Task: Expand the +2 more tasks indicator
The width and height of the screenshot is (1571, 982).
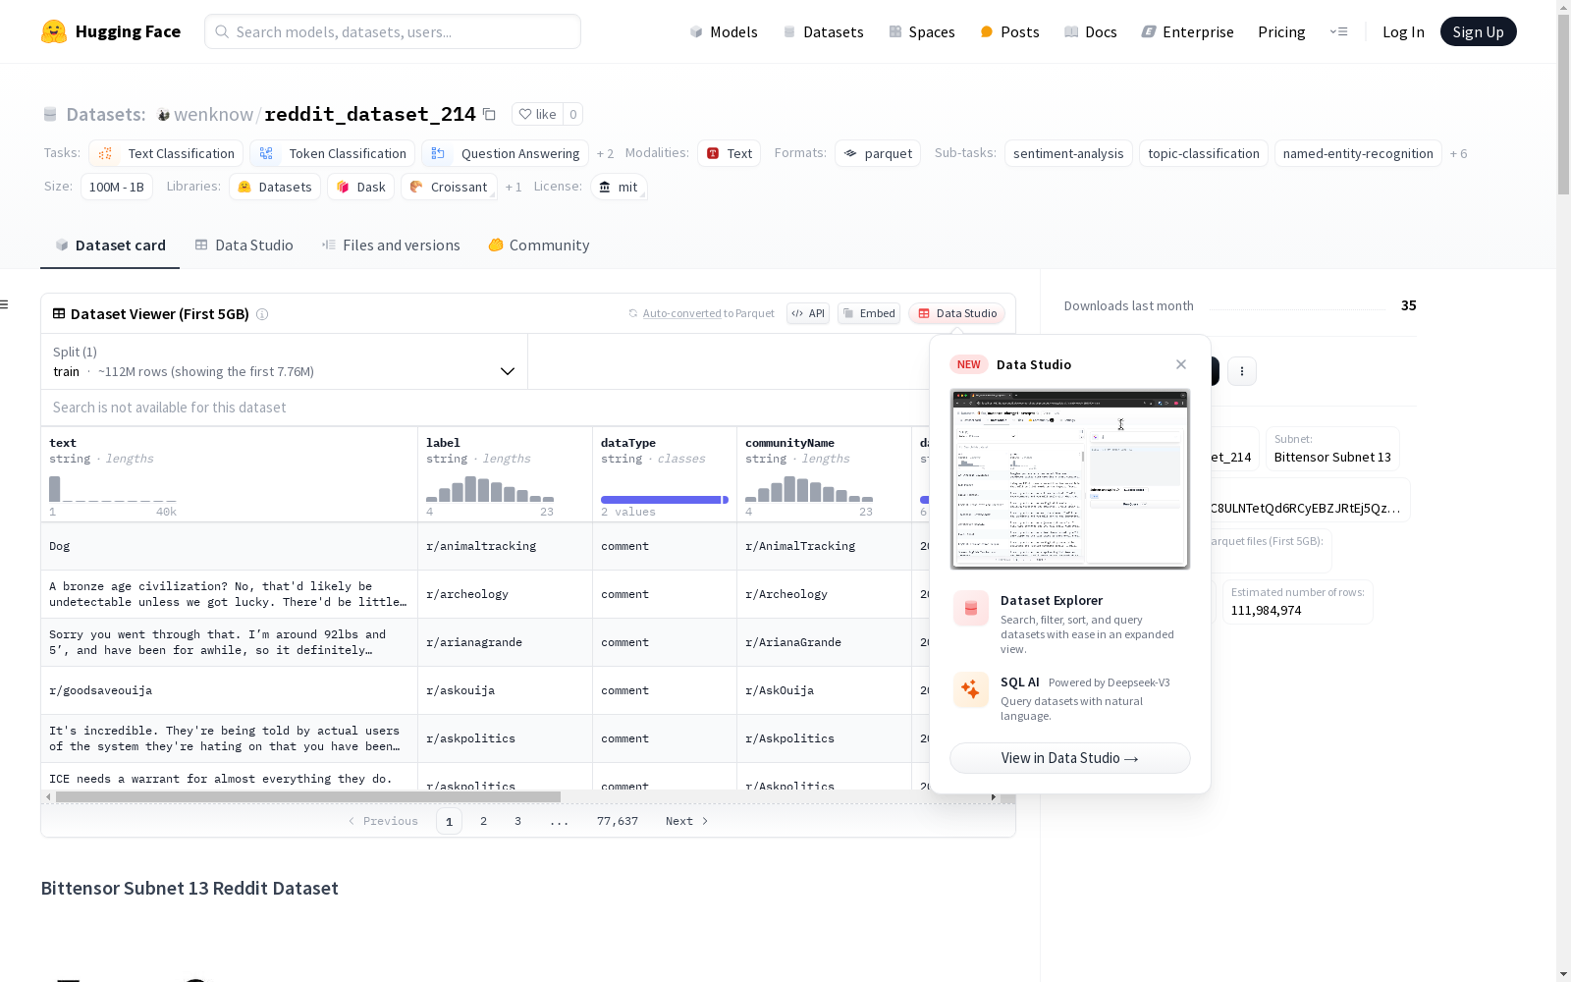Action: tap(605, 154)
